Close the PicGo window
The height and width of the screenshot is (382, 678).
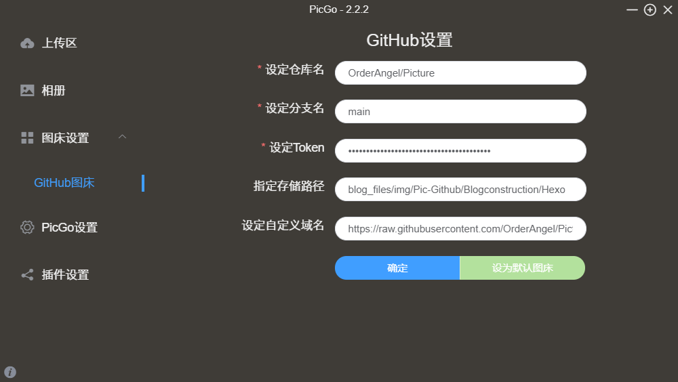(668, 10)
